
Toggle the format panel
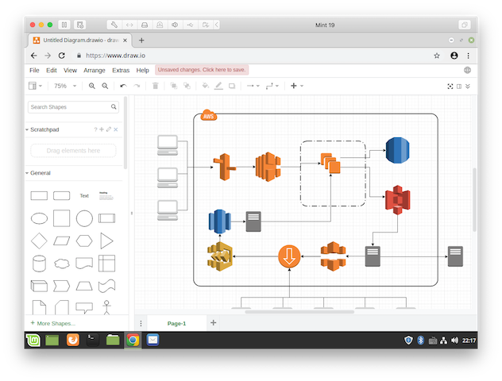458,86
